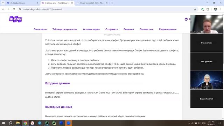This screenshot has width=224, height=126.
Task: Open 'Таблица результатов' standings
Action: pyautogui.click(x=65, y=29)
